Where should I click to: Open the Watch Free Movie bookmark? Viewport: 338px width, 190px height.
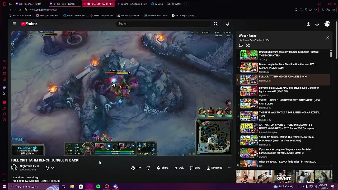21,16
